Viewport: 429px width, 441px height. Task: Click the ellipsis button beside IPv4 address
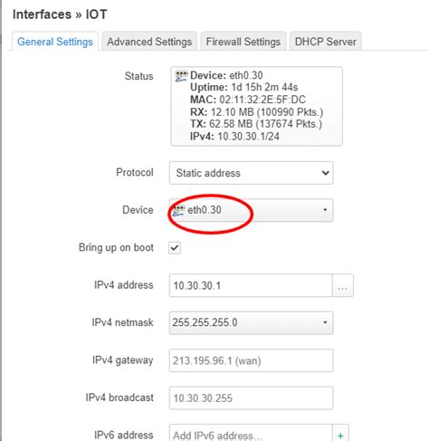click(x=343, y=285)
